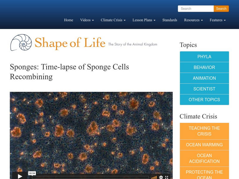The image size is (239, 179).
Task: Open the Videos dropdown menu
Action: click(87, 20)
